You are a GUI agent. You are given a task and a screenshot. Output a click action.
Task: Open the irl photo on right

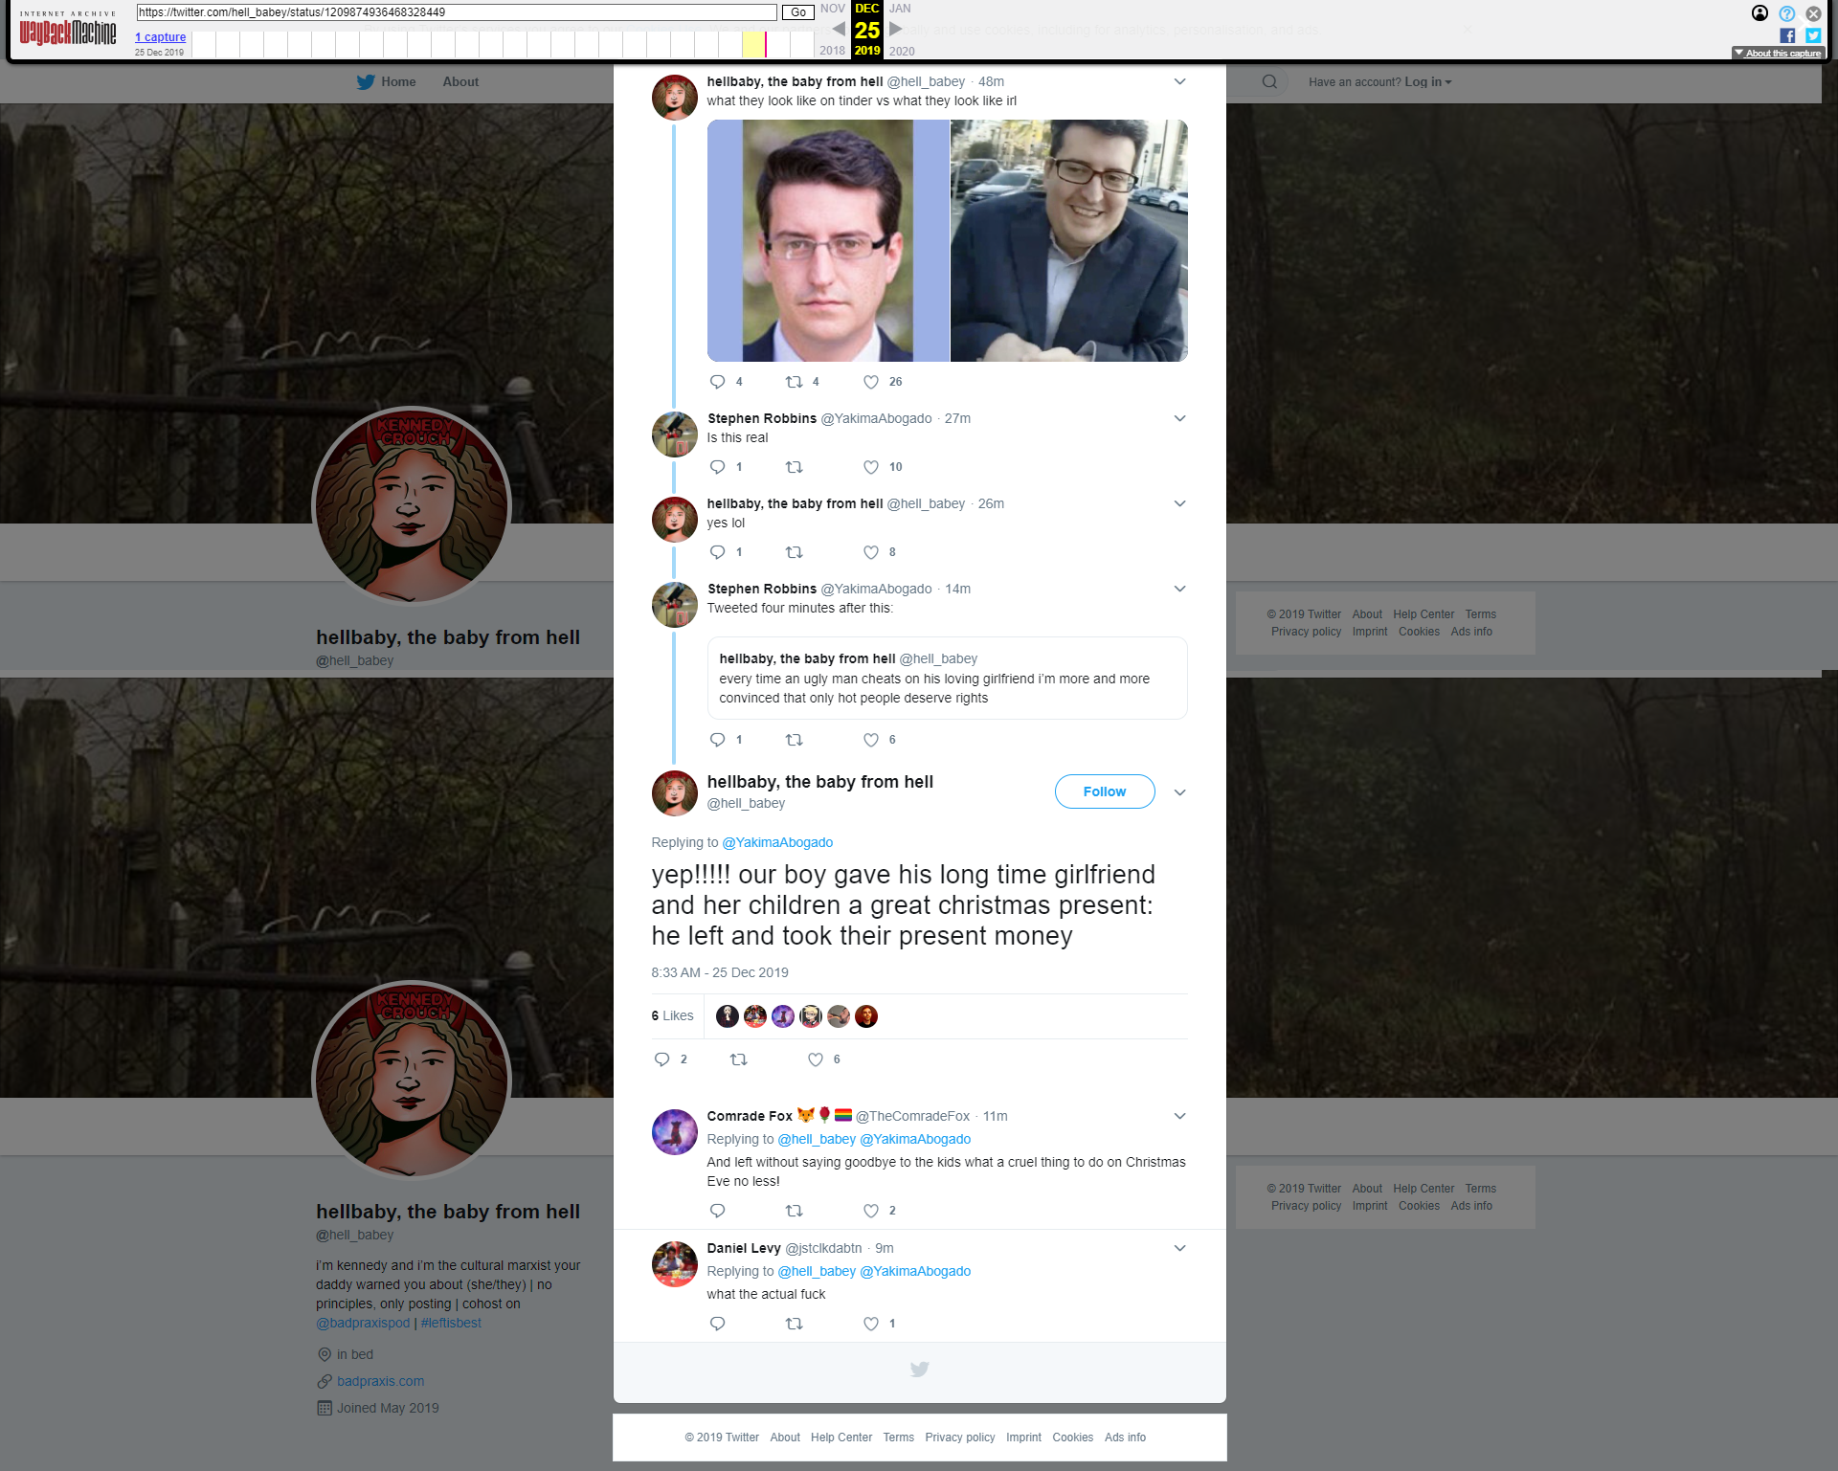click(x=1069, y=240)
